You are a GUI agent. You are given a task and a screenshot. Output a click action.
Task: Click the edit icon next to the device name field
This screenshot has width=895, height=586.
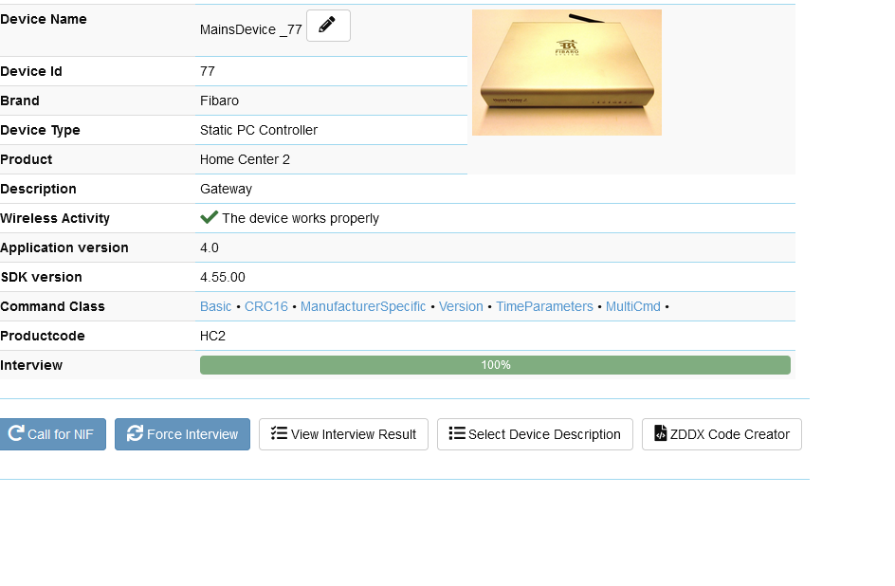pyautogui.click(x=327, y=26)
